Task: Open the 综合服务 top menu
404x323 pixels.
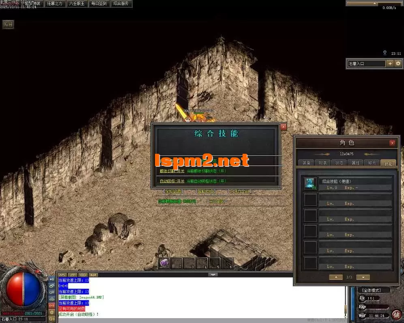Action: pyautogui.click(x=121, y=4)
